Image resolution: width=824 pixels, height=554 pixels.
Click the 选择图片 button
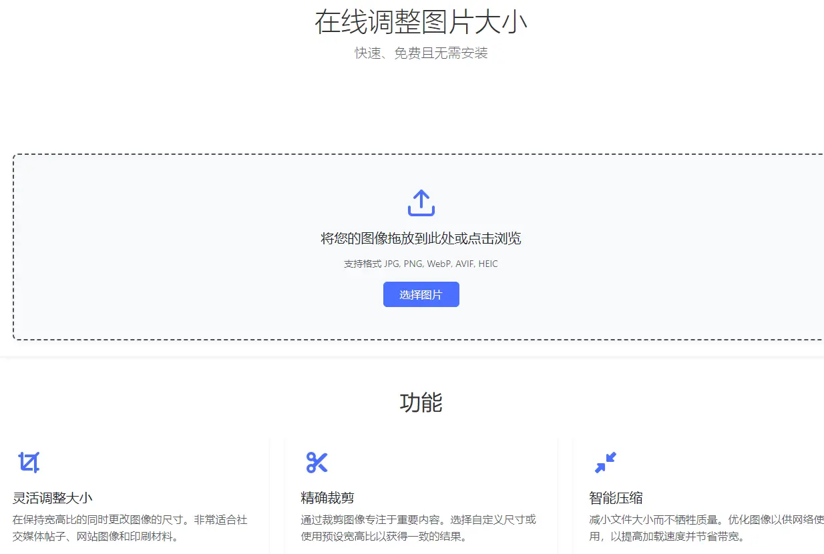pyautogui.click(x=421, y=294)
